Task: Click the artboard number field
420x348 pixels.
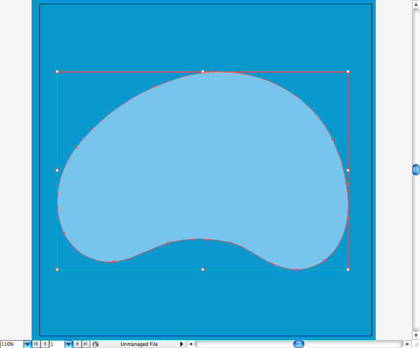Action: [57, 344]
